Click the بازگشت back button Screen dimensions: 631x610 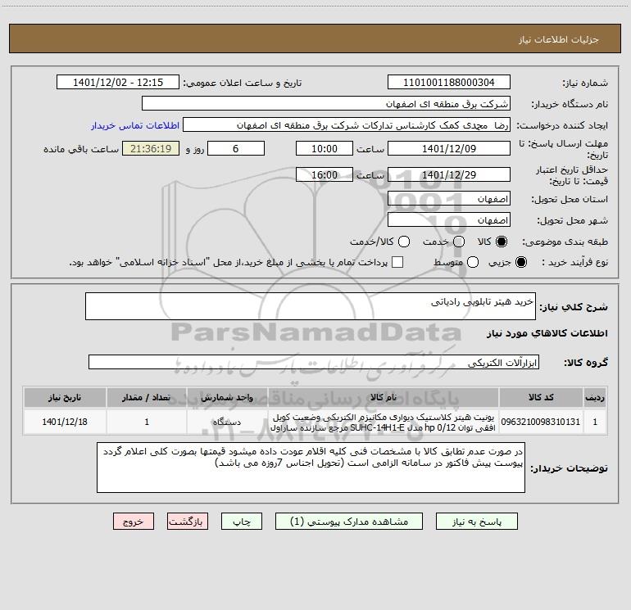point(188,522)
